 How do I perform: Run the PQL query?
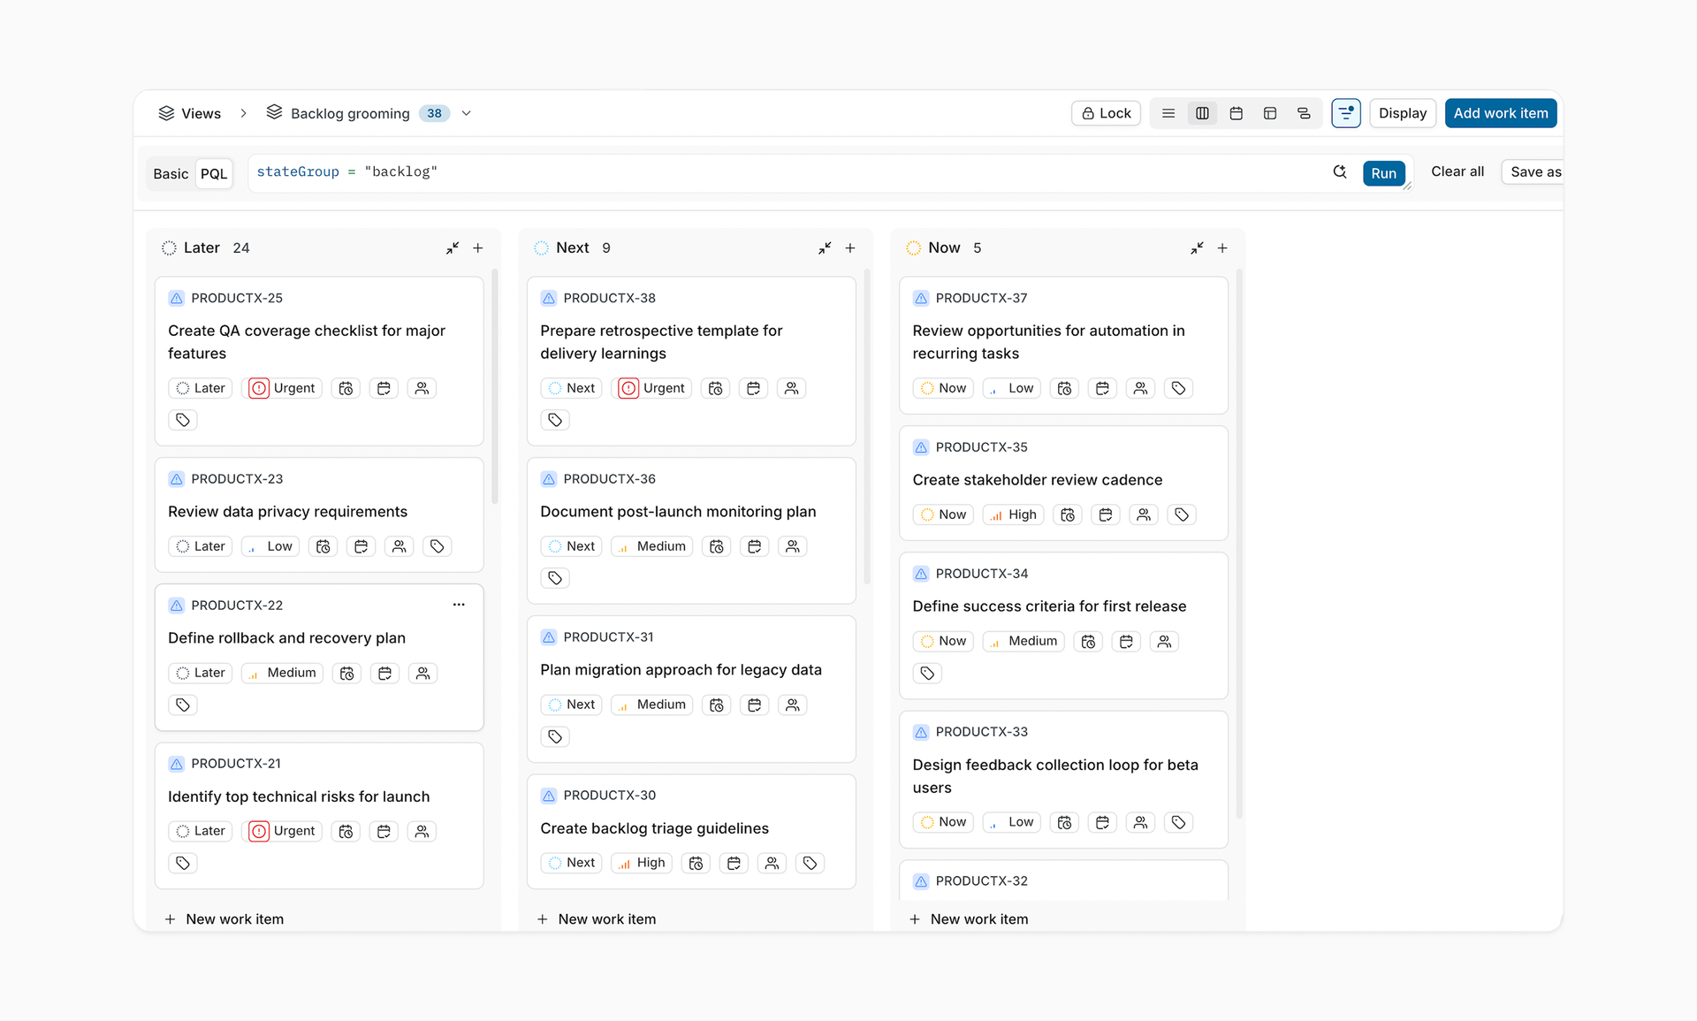(1383, 173)
